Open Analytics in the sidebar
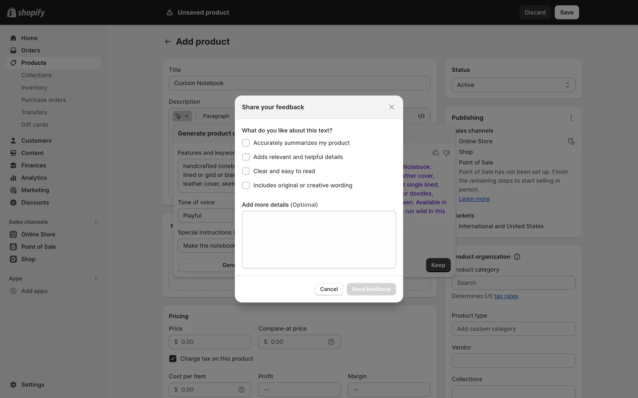Viewport: 638px width, 398px height. tap(34, 178)
